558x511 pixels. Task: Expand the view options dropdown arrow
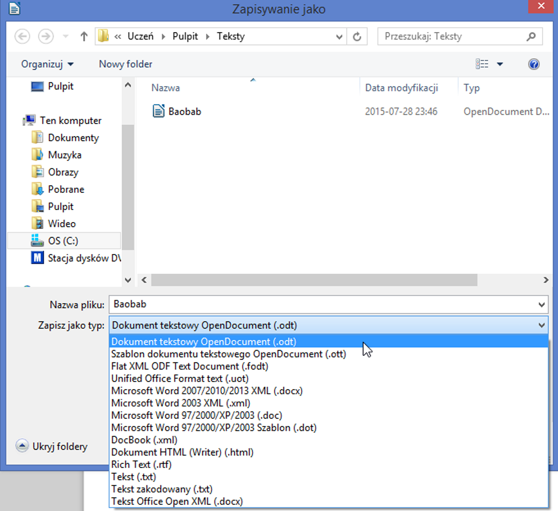pyautogui.click(x=500, y=64)
